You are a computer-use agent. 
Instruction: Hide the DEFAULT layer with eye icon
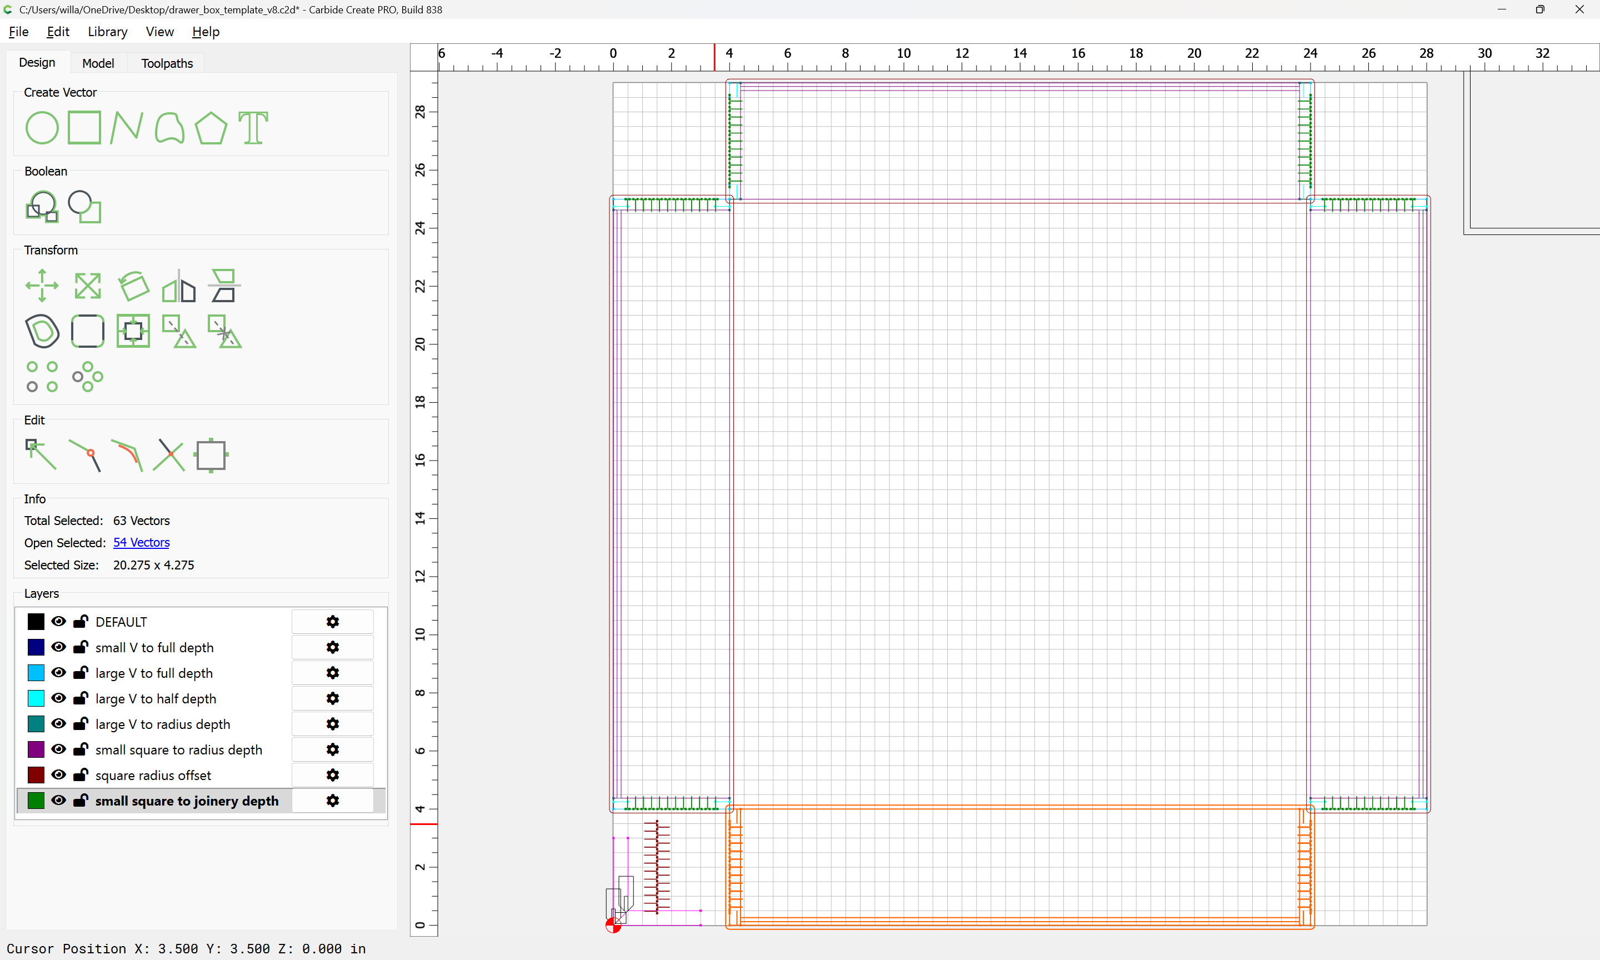tap(58, 621)
